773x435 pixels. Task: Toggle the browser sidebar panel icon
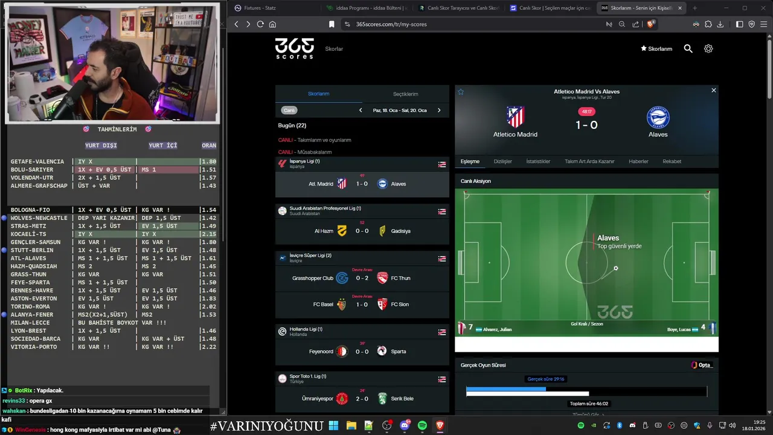[740, 24]
